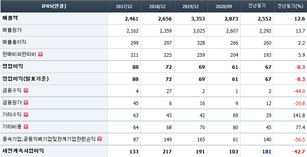Click 매출액 value 3,353 for 2019/12
307x157 pixels.
click(x=198, y=19)
